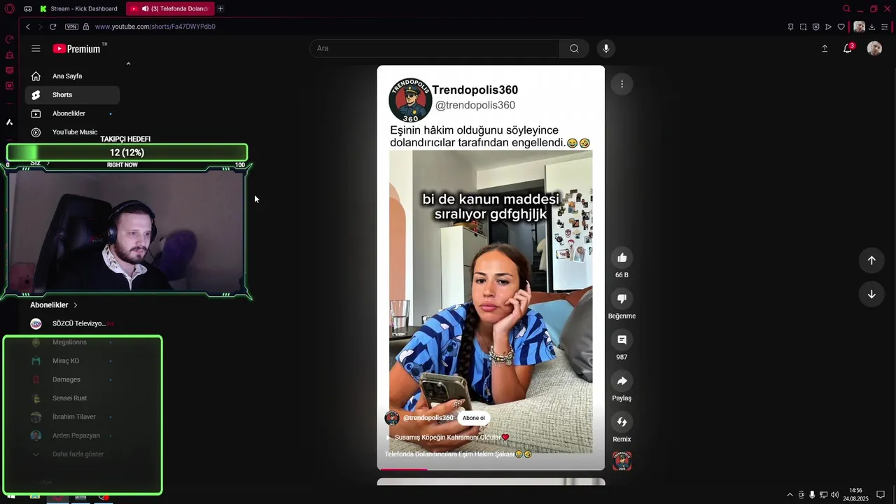This screenshot has width=896, height=504.
Task: Reload the current page
Action: click(52, 27)
